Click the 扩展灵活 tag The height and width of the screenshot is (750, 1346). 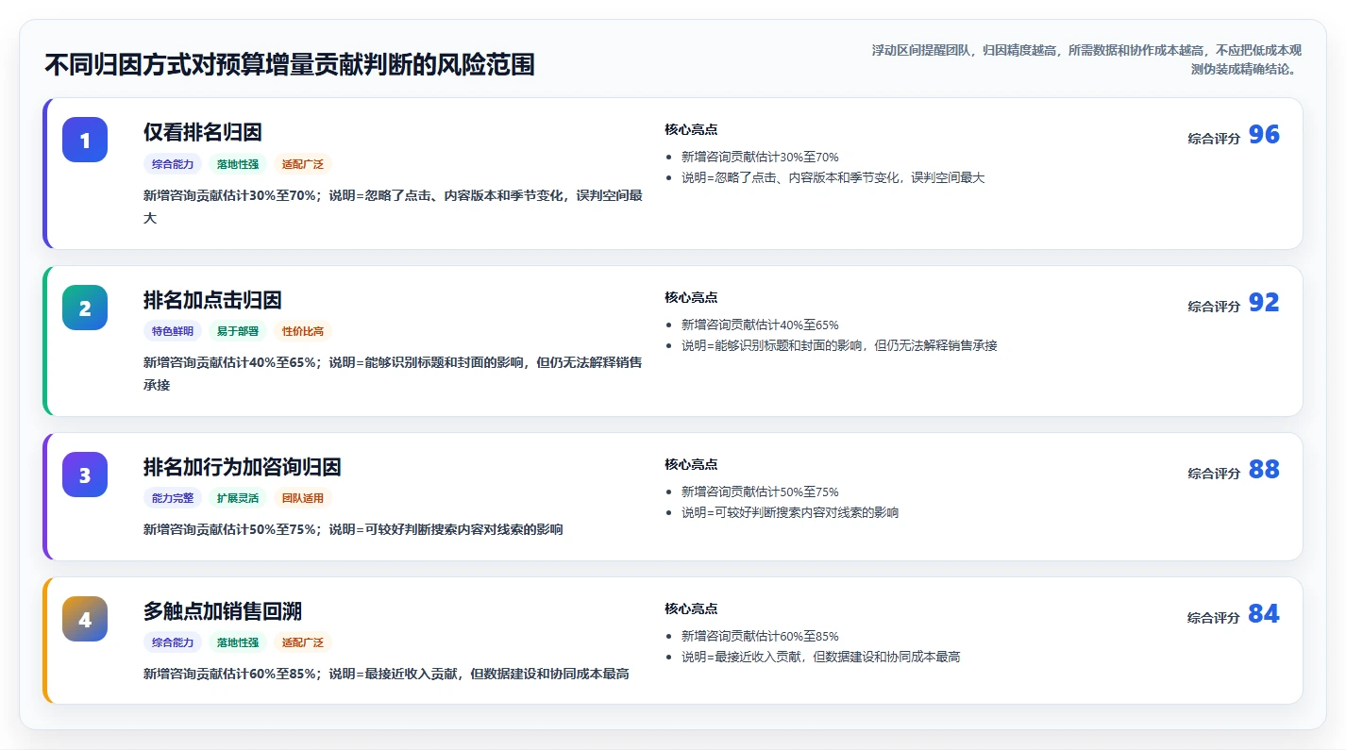(238, 498)
